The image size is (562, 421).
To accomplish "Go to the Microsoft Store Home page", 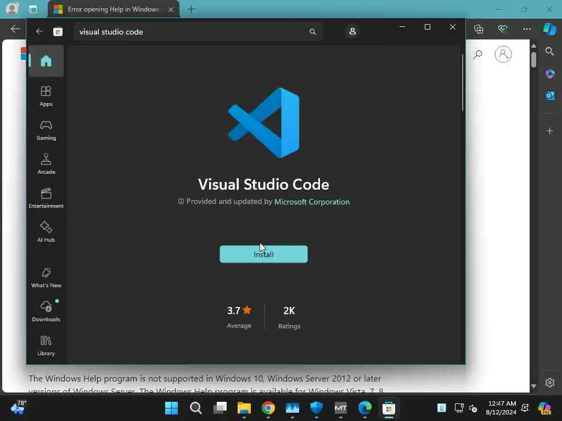I will pos(46,61).
